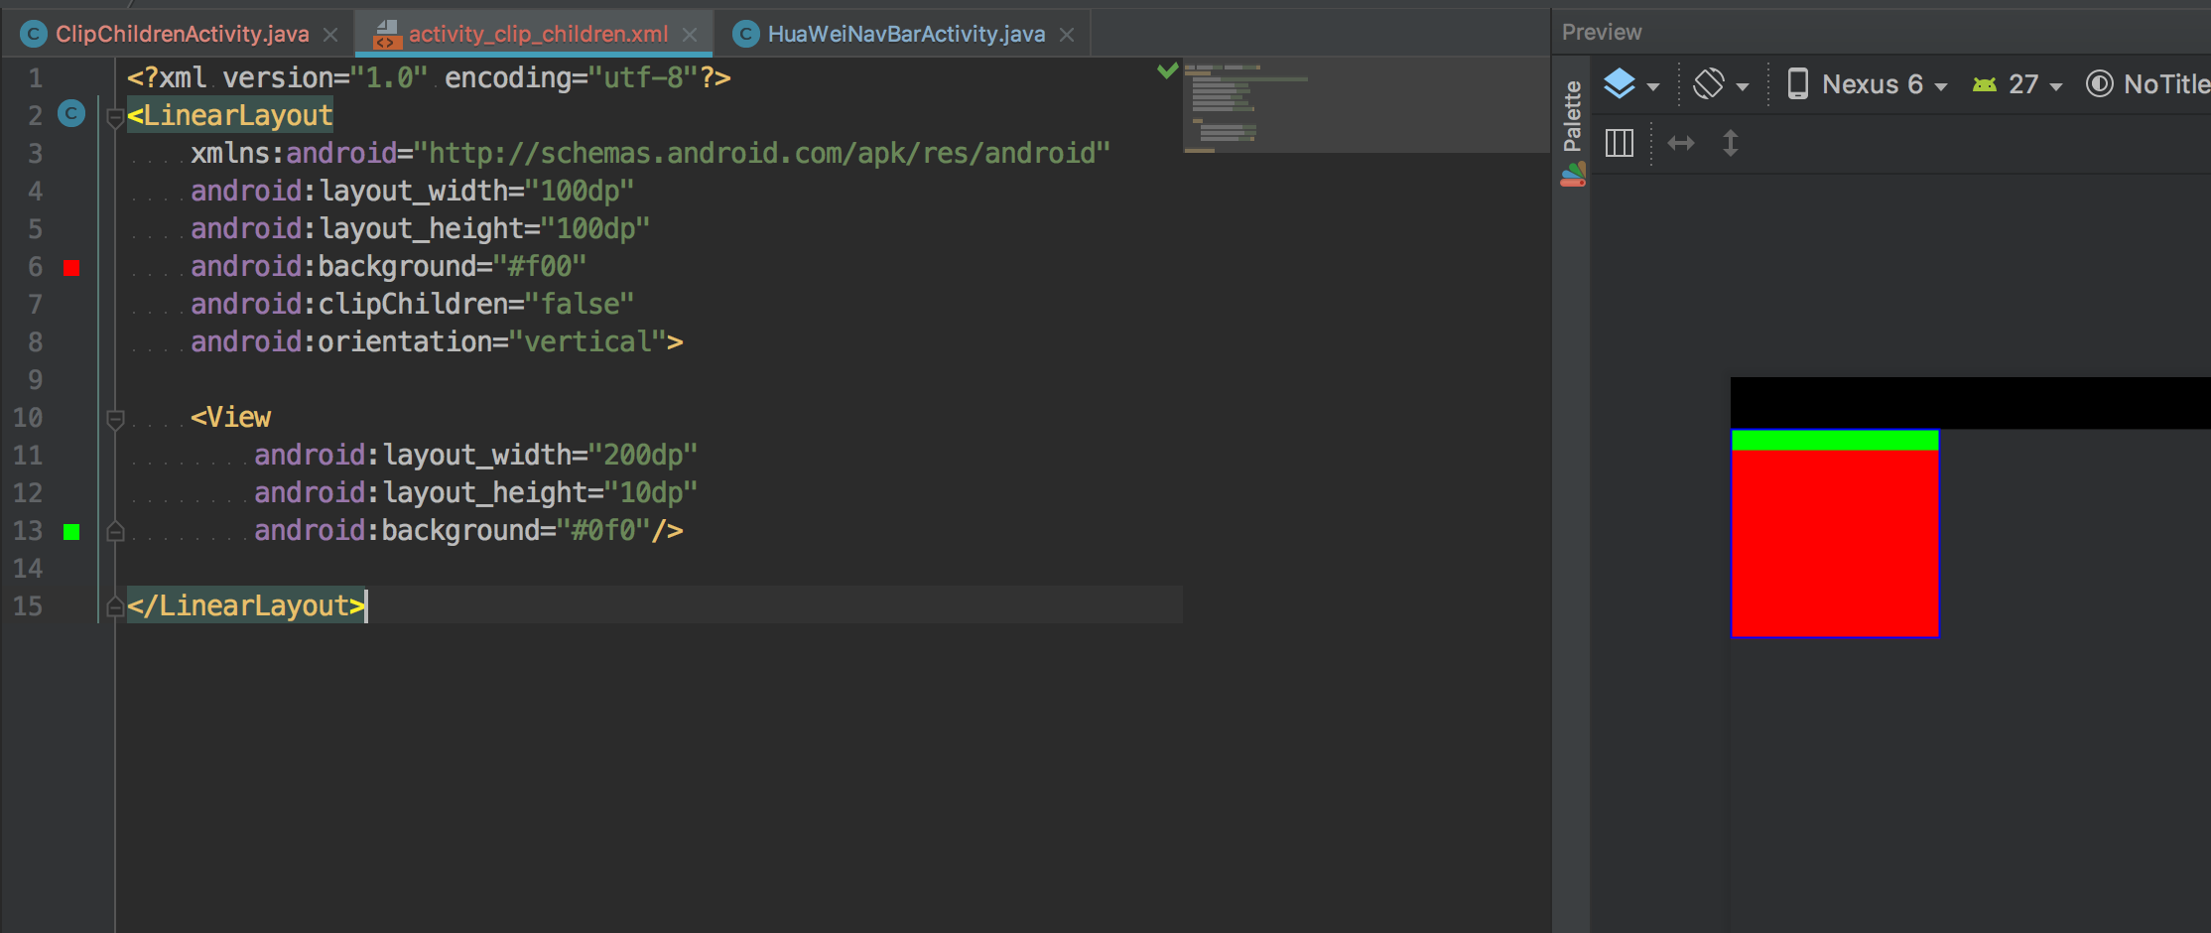Click the "200dp" layout_width value
The image size is (2211, 933).
click(643, 455)
